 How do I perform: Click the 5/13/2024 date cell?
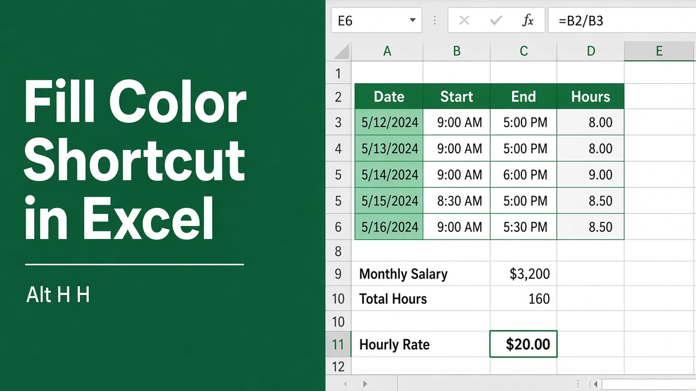click(389, 148)
